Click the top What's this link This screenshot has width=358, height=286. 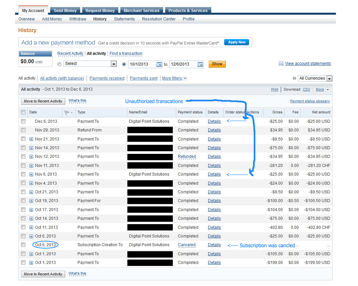[x=78, y=100]
